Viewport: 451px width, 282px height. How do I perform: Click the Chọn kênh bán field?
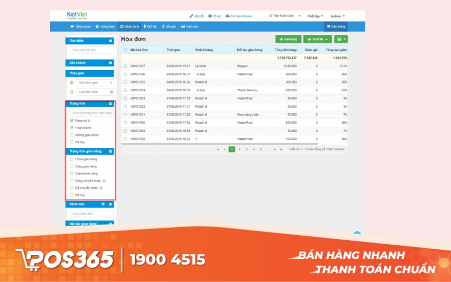click(92, 214)
